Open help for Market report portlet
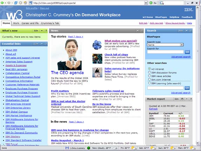Image resolution: width=201 pixels, height=151 pixels. (x=191, y=99)
